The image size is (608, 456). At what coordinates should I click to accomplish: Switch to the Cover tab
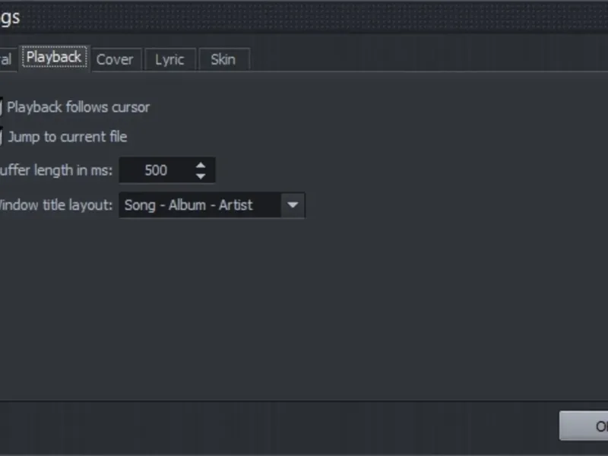tap(115, 59)
